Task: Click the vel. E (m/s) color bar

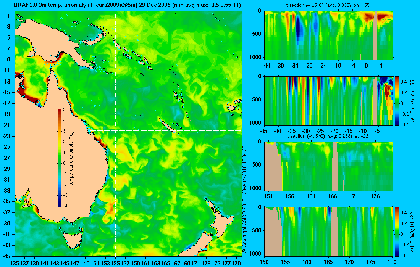Action: pyautogui.click(x=397, y=101)
